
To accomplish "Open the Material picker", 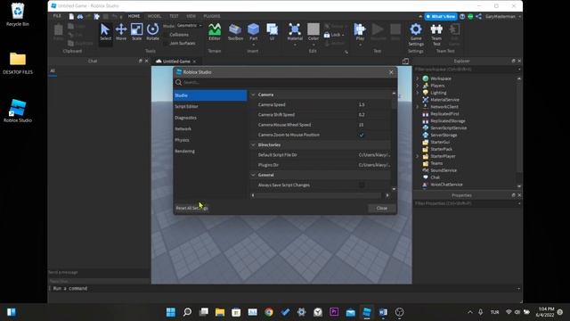I will click(295, 33).
